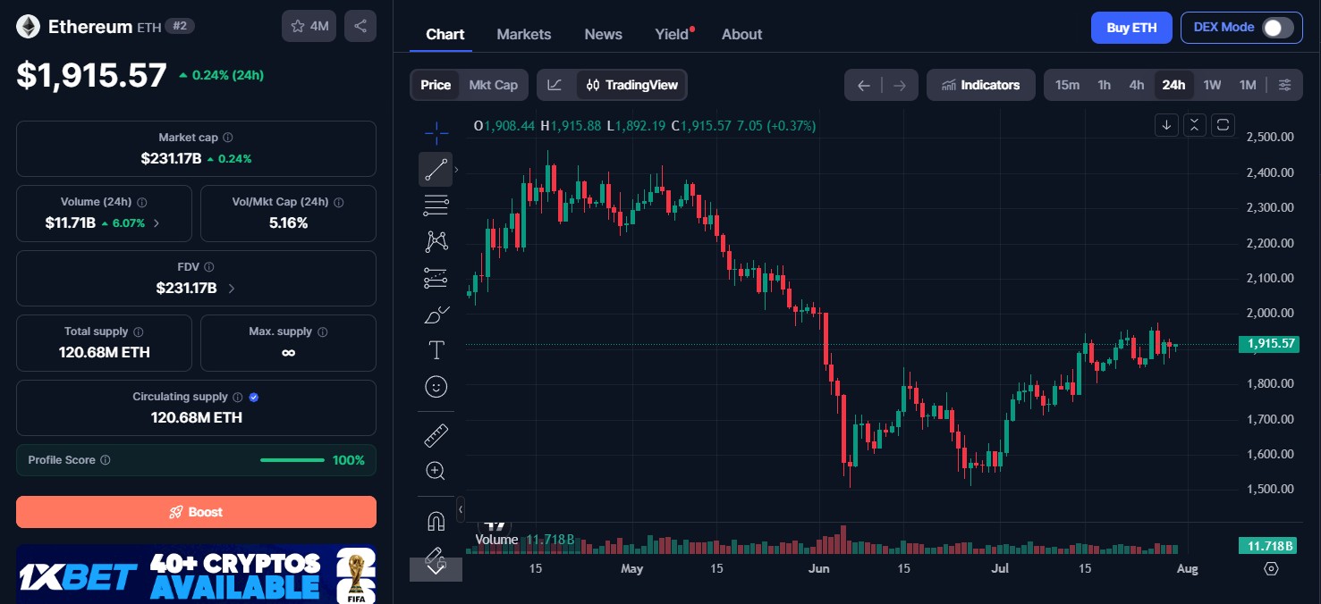Select the Price chart option
Screen dimensions: 1321x604
point(436,85)
